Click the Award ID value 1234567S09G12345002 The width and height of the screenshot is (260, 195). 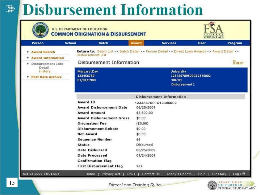(156, 103)
